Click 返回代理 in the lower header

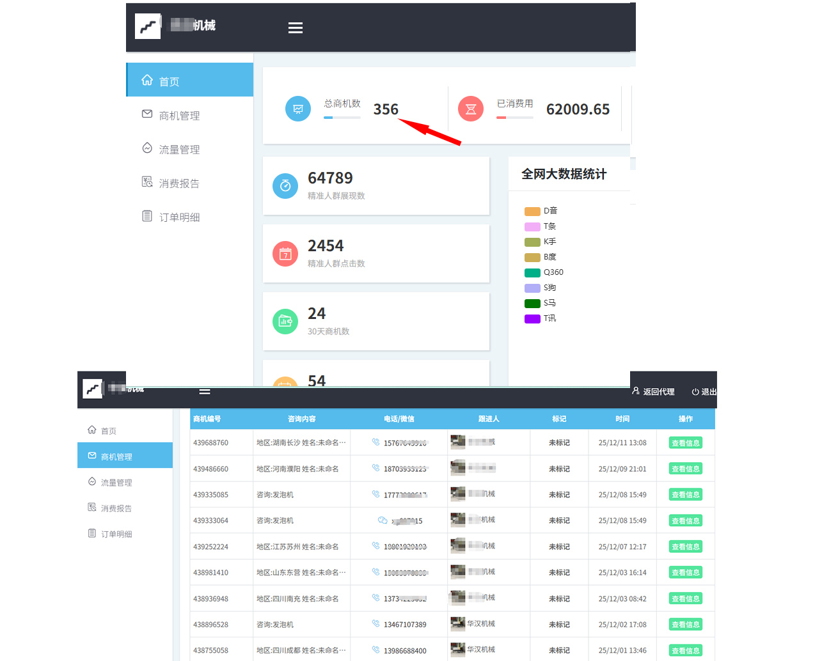tap(653, 391)
